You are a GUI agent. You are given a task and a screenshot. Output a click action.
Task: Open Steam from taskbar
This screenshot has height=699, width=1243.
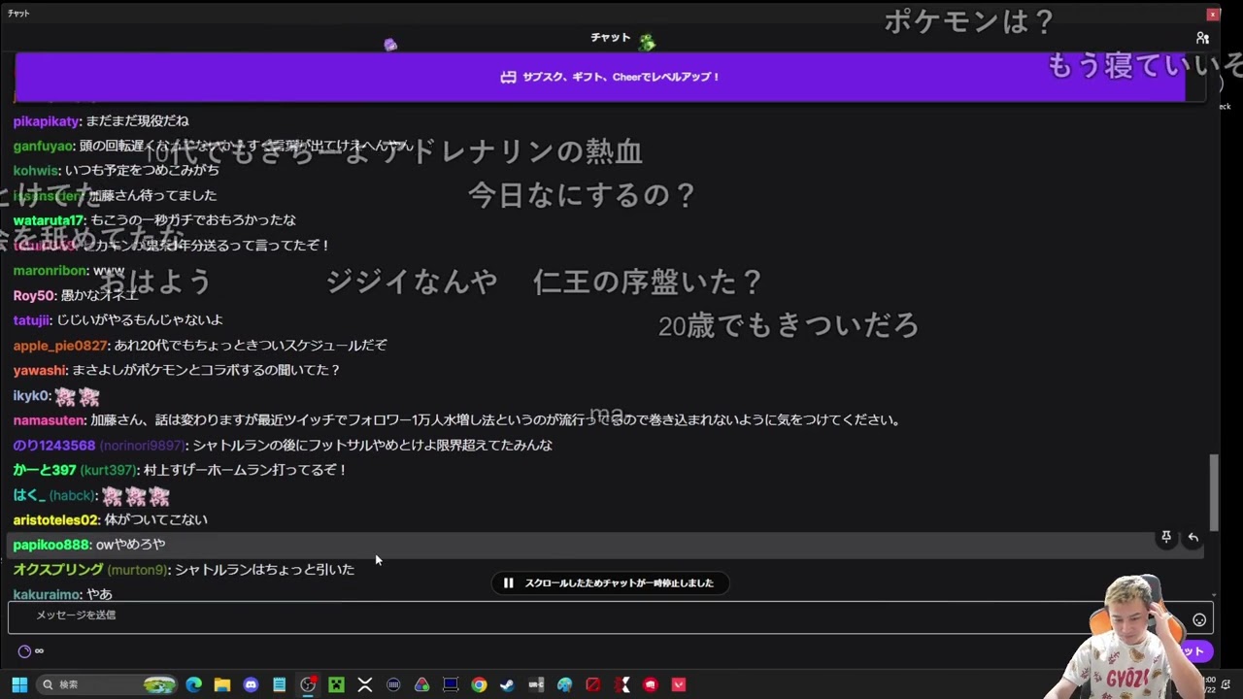[507, 684]
